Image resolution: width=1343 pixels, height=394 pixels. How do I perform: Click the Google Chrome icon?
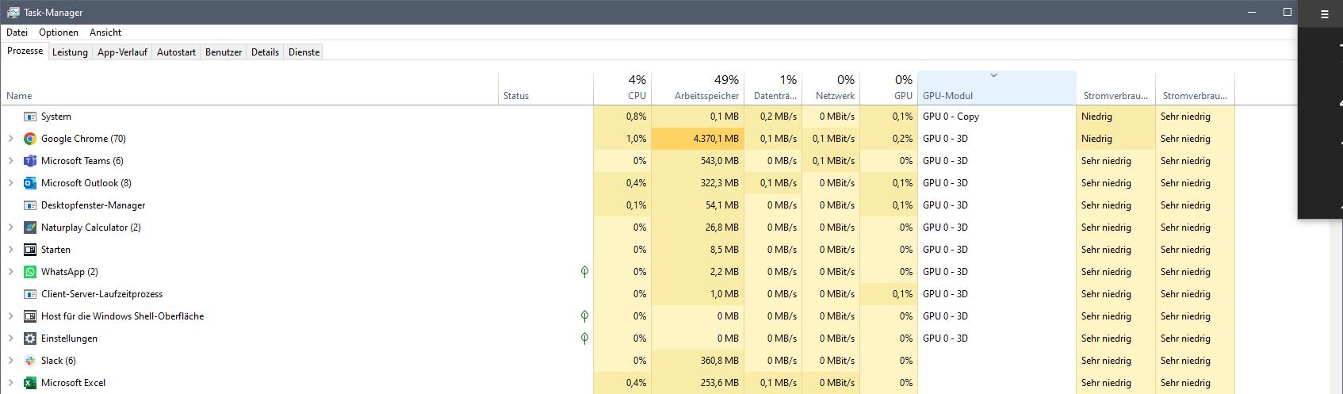(x=30, y=139)
